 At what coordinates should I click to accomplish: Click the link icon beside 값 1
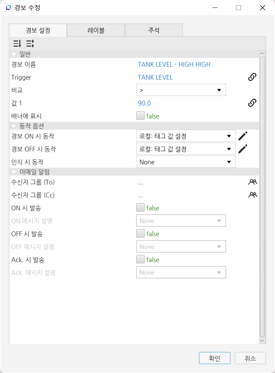252,103
